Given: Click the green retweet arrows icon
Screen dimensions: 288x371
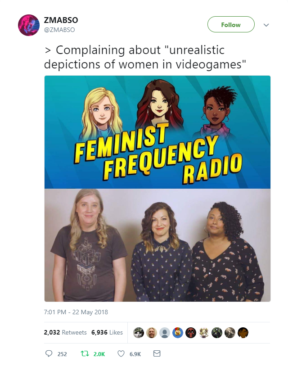Looking at the screenshot, I should click(x=85, y=354).
